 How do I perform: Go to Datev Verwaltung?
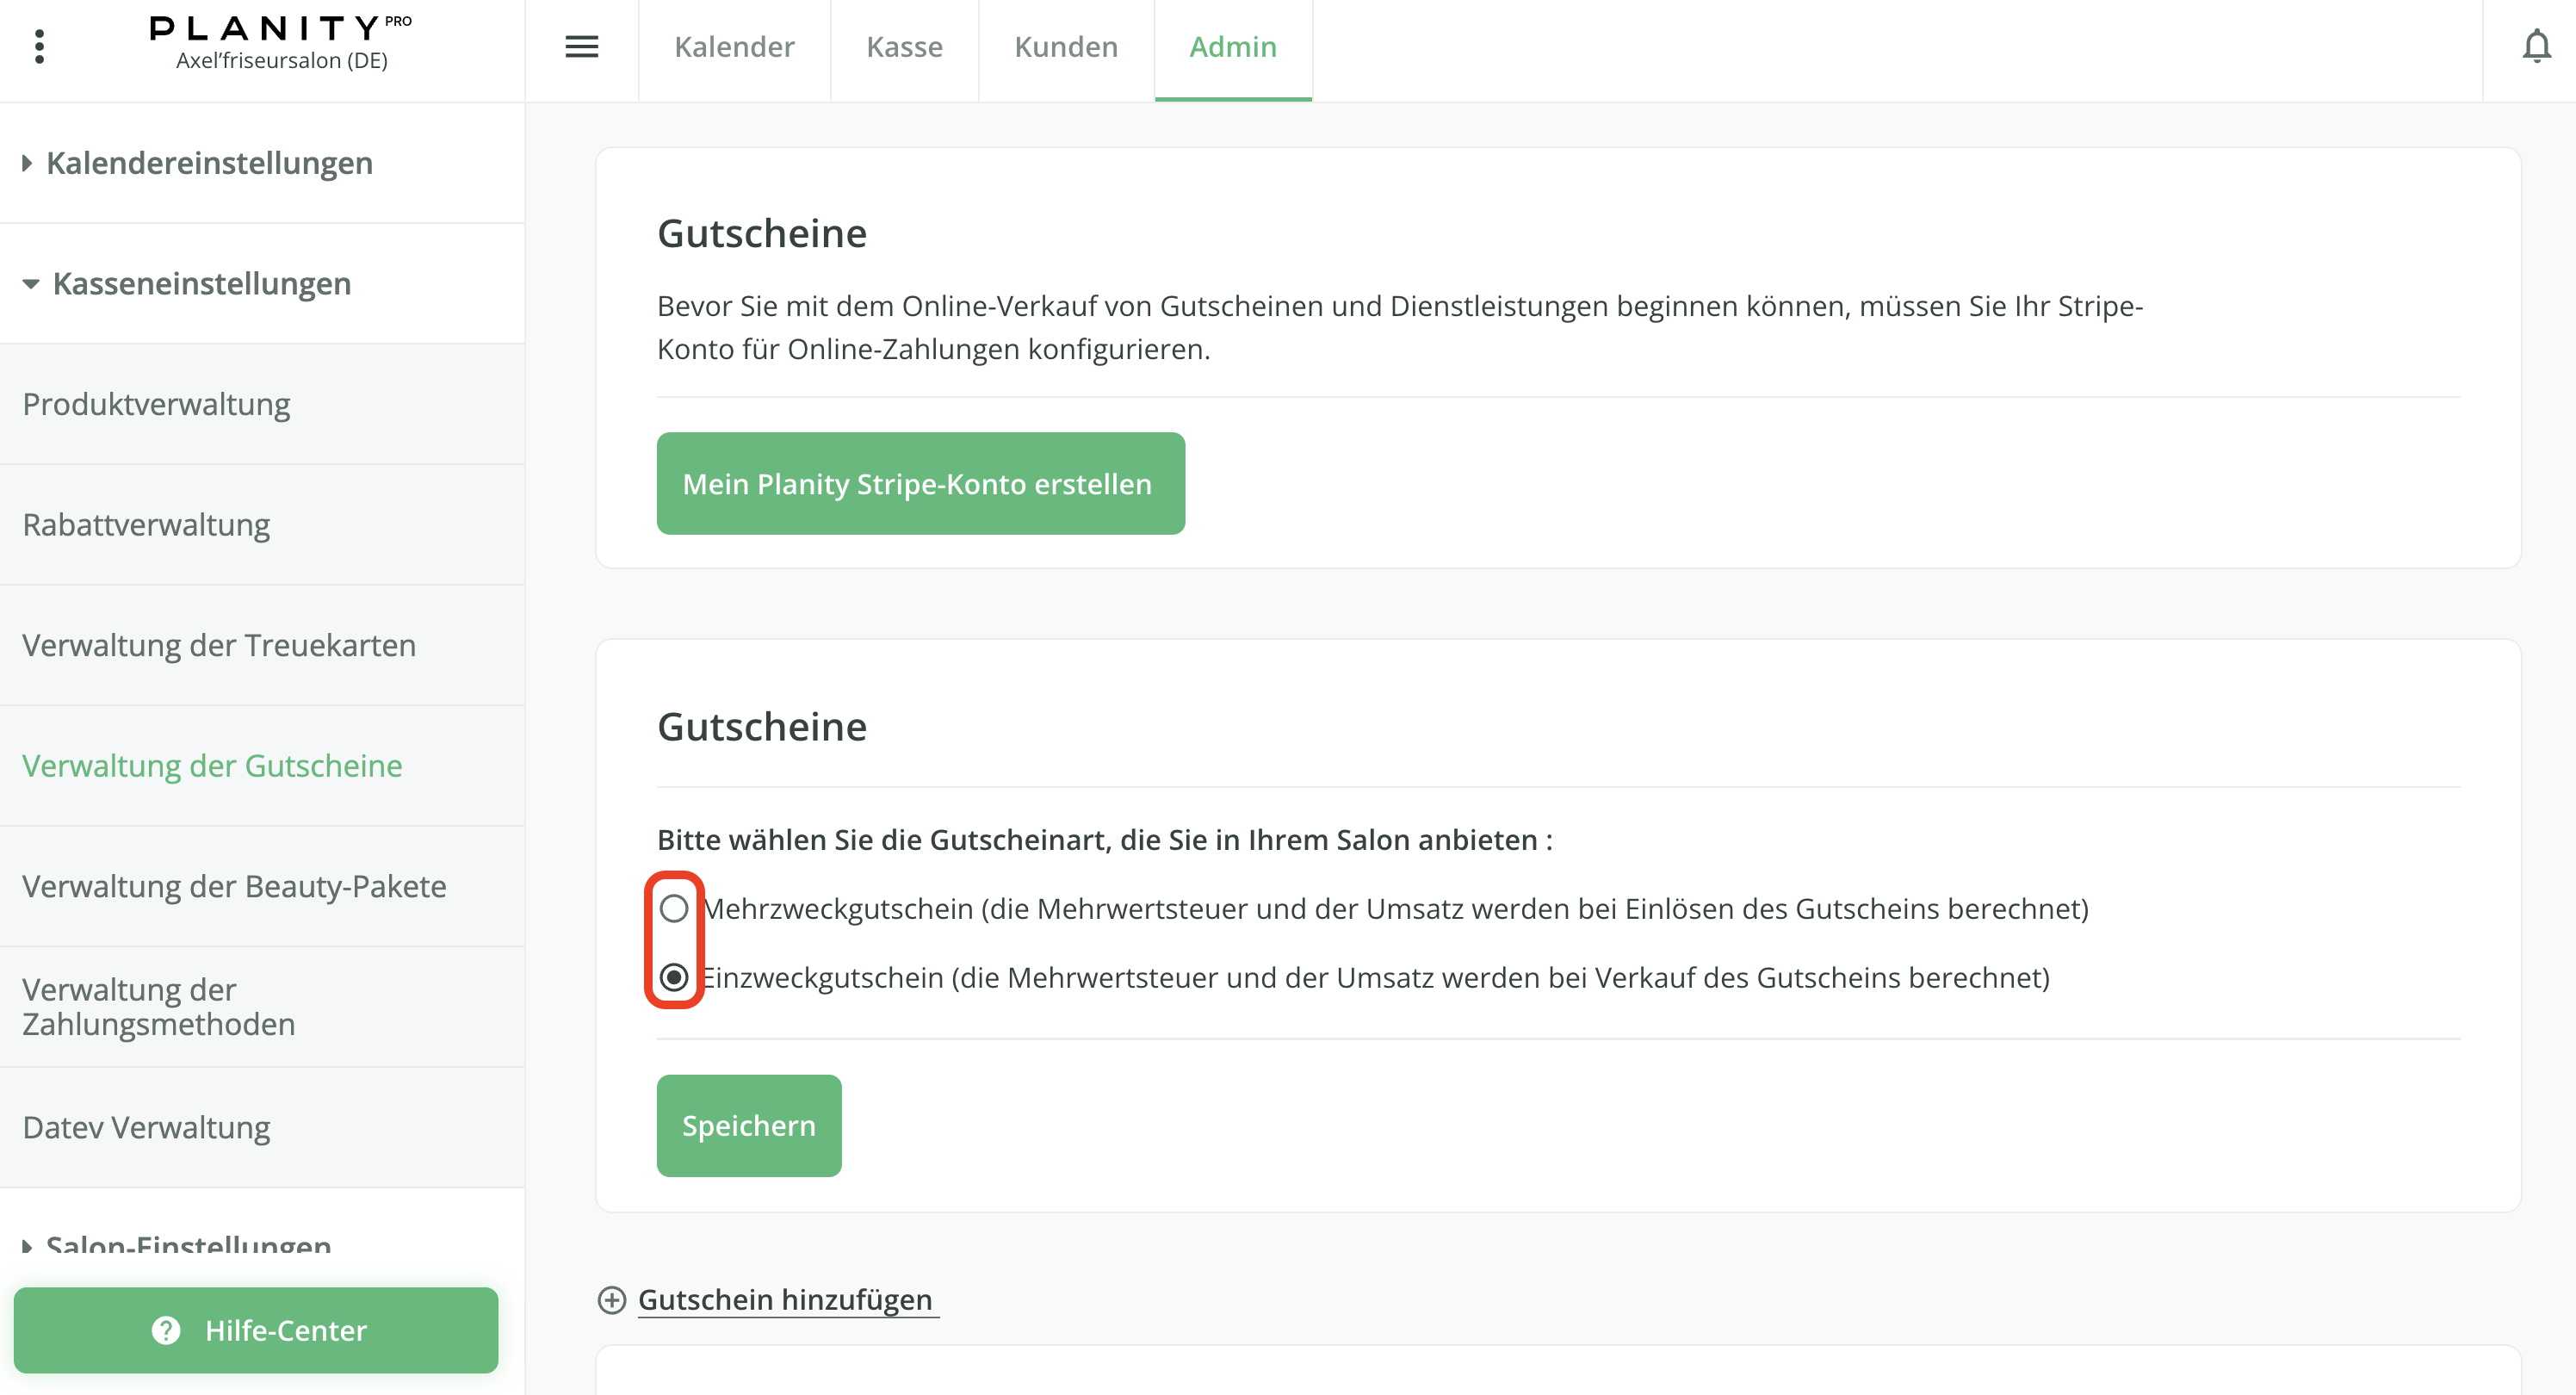146,1127
